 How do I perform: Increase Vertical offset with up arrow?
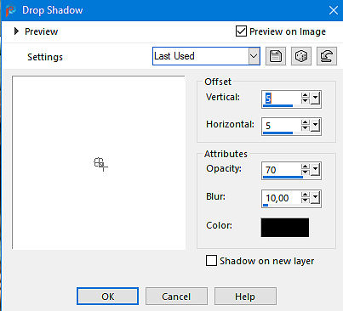[306, 96]
